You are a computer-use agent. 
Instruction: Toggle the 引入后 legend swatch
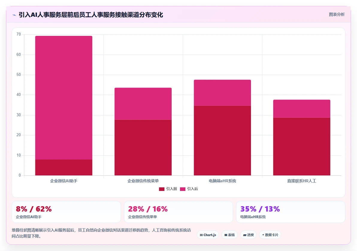[x=183, y=189]
